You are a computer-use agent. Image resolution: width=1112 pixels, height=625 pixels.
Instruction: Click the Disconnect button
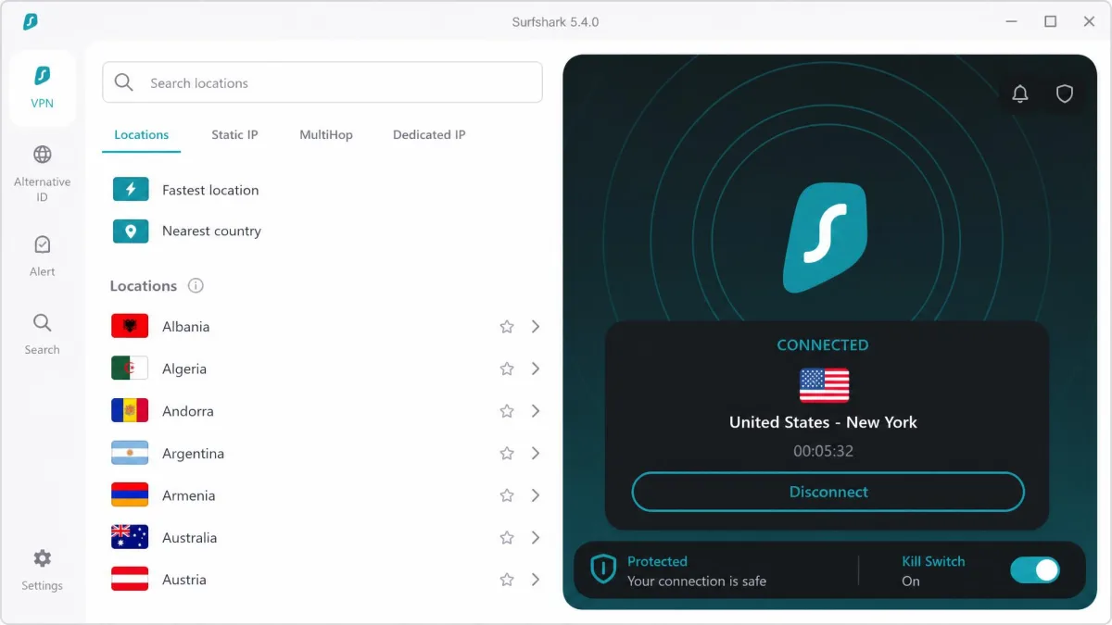(x=828, y=492)
